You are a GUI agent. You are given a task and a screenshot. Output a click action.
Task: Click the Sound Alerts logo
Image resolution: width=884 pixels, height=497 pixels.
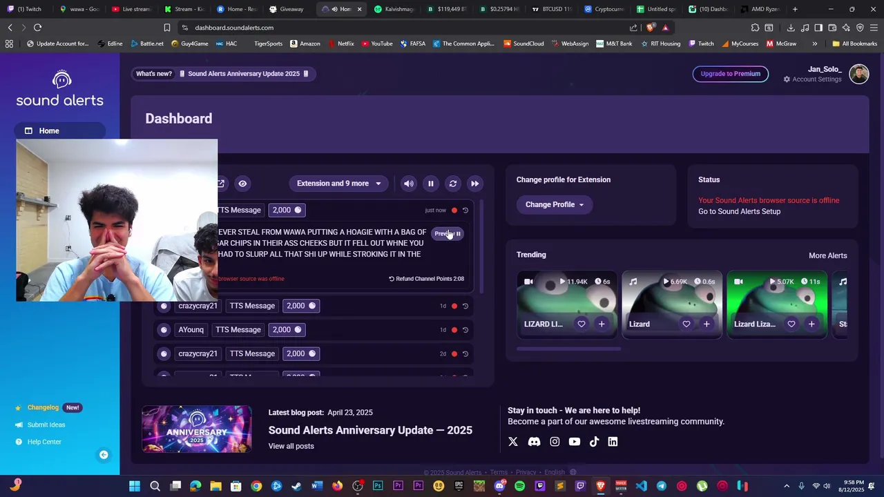pyautogui.click(x=60, y=88)
